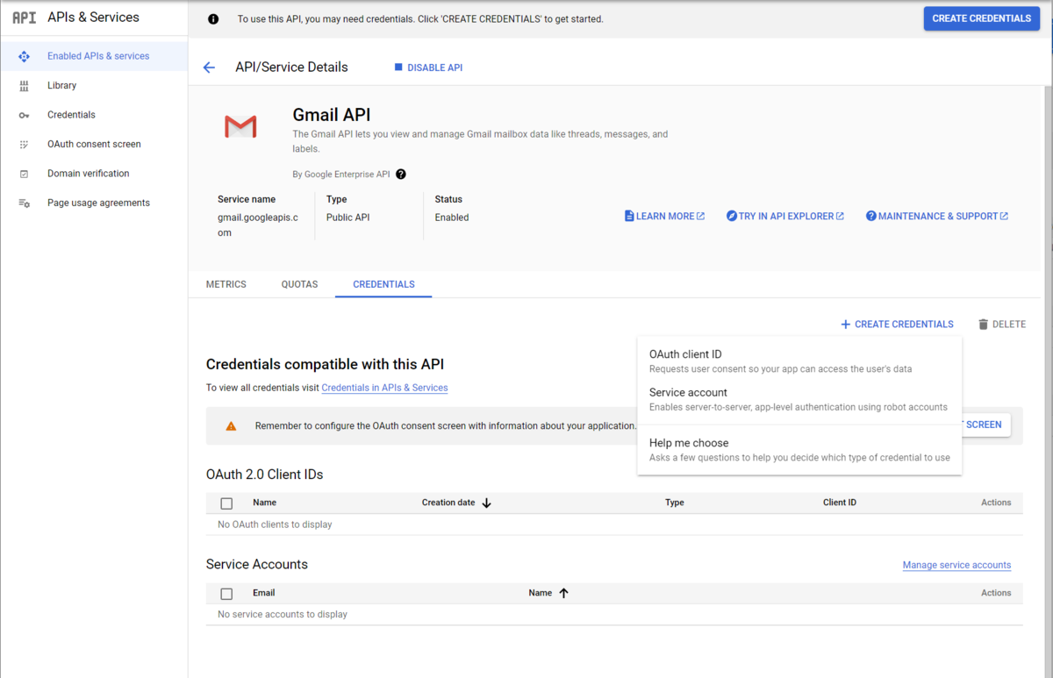Switch to the QUOTAS tab

(299, 284)
